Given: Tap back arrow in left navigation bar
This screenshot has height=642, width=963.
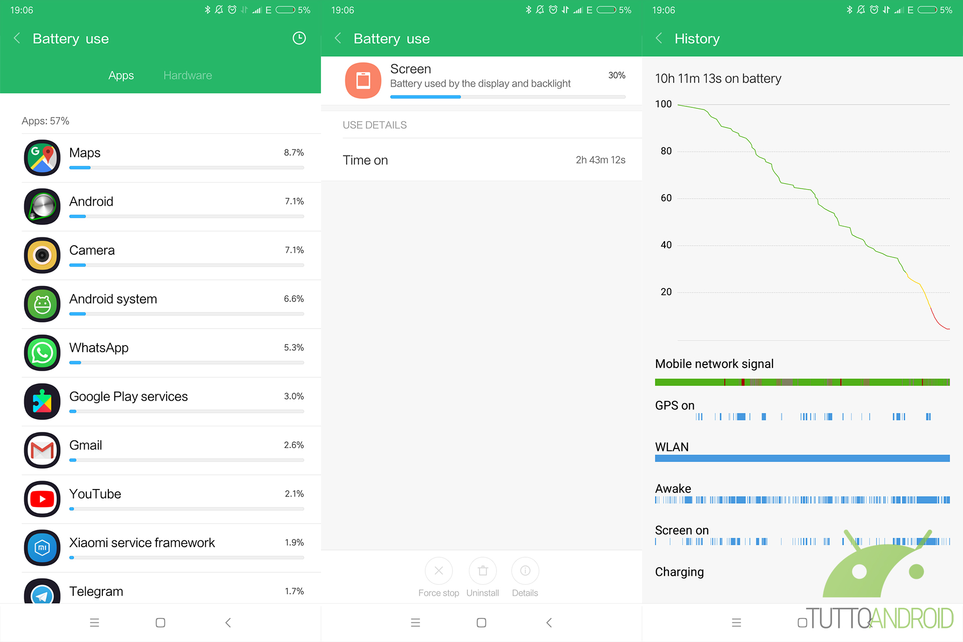Looking at the screenshot, I should 228,622.
